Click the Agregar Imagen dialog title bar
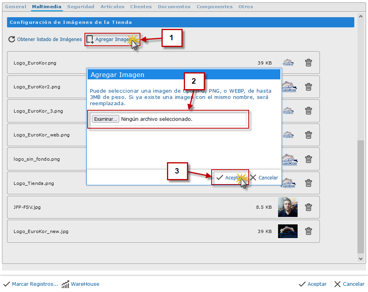368x292 pixels. (x=184, y=75)
